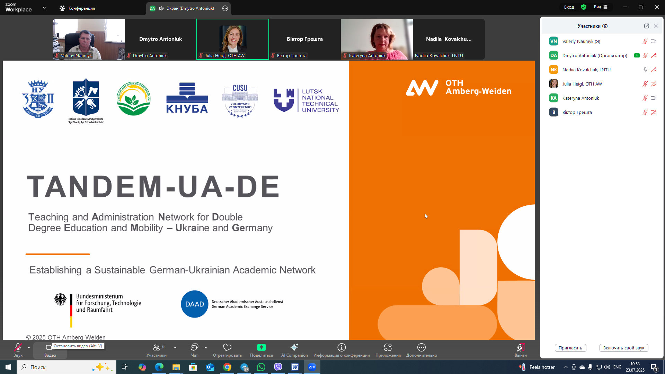665x374 pixels.
Task: Click the Пригласить button
Action: tap(570, 348)
